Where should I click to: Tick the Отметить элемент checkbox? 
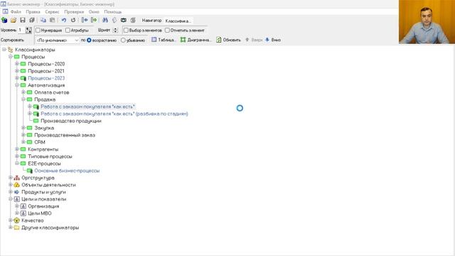167,30
